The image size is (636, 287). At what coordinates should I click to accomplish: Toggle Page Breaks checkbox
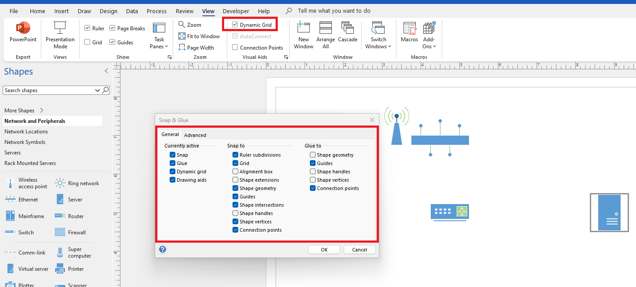pyautogui.click(x=113, y=28)
